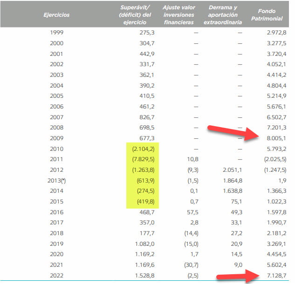This screenshot has height=284, width=295.
Task: Select the derrama value 14,5
Action: pyautogui.click(x=236, y=254)
